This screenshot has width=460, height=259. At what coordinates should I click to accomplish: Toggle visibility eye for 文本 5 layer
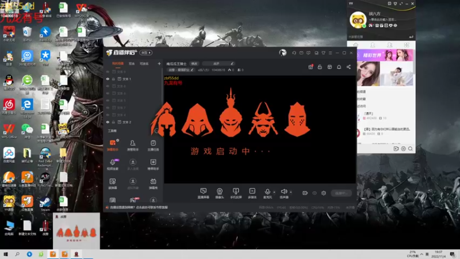tap(108, 100)
